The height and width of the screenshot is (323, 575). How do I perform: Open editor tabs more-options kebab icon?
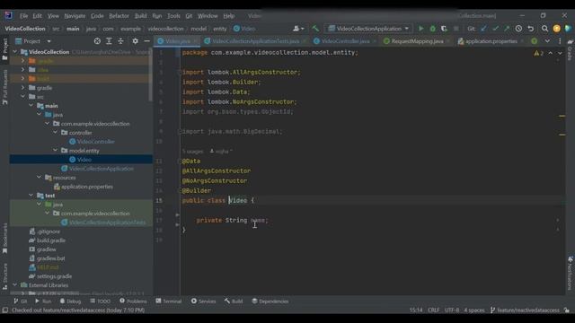(x=560, y=41)
